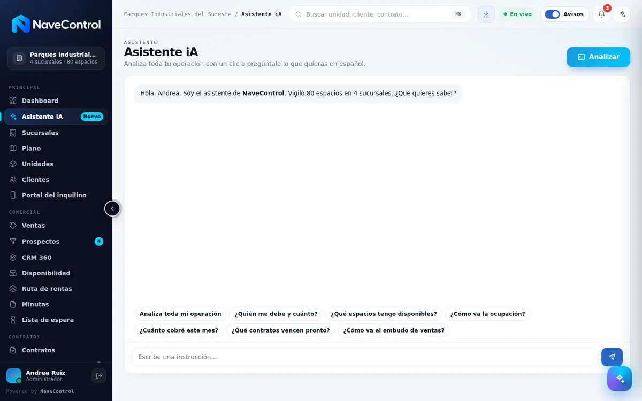Viewport: 642px width, 401px height.
Task: Click the ⌘K shortcut badge
Action: coord(458,14)
